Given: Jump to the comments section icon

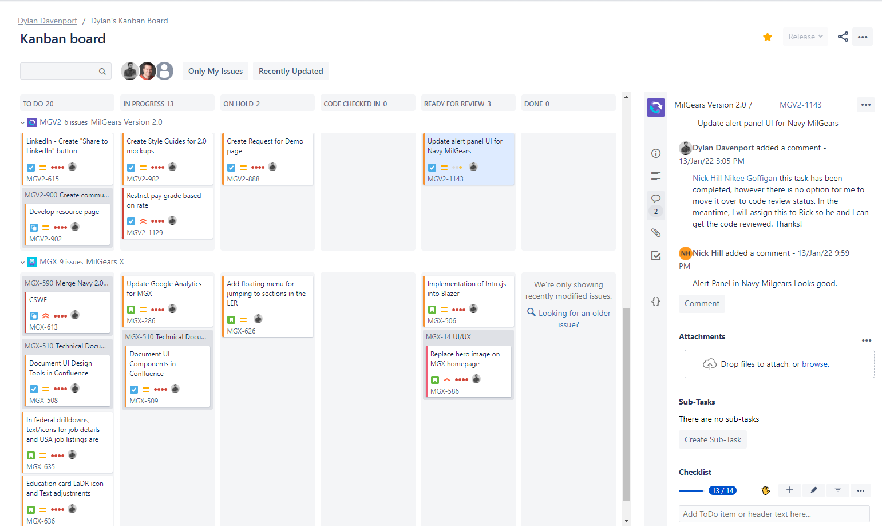Looking at the screenshot, I should click(656, 199).
